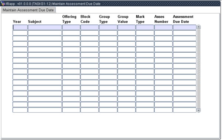Screen dimensions: 222x140
Task: Click the second row Year field
Action: click(x=20, y=33)
